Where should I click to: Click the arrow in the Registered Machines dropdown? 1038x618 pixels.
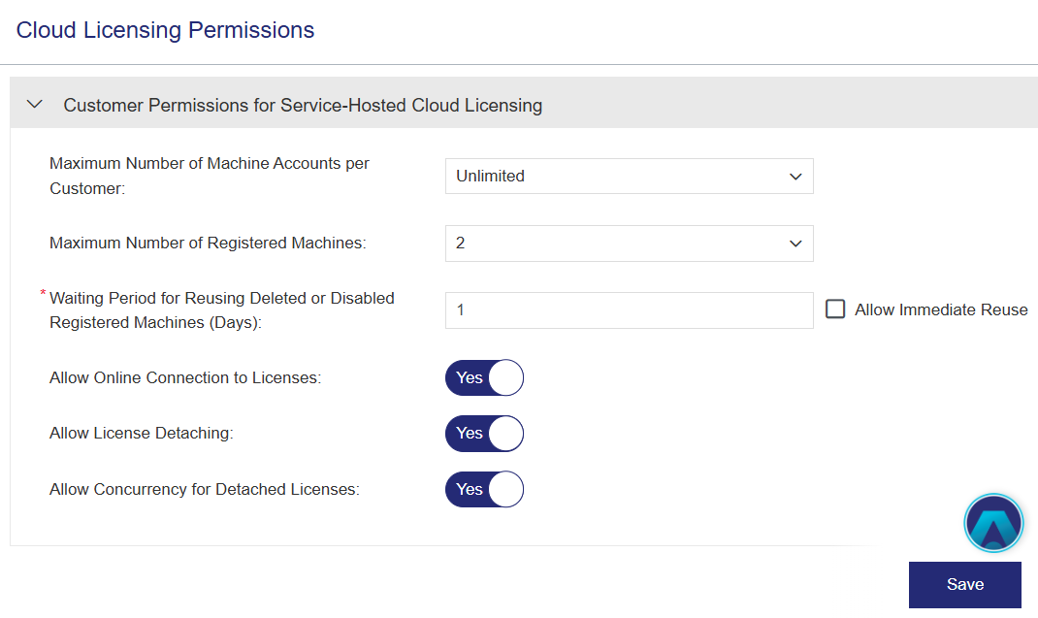click(x=795, y=244)
